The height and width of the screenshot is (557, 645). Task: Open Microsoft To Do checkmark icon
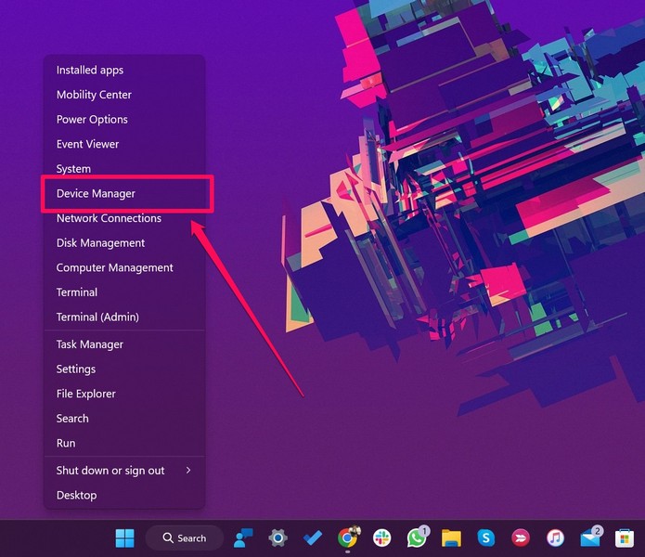click(x=313, y=538)
